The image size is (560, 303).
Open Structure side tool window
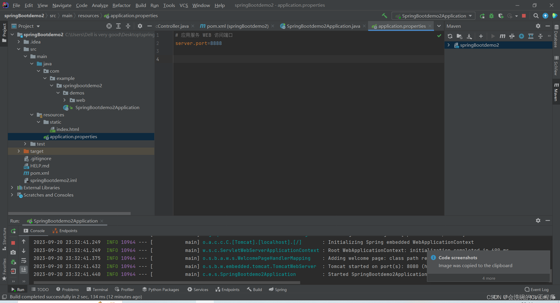(4, 239)
